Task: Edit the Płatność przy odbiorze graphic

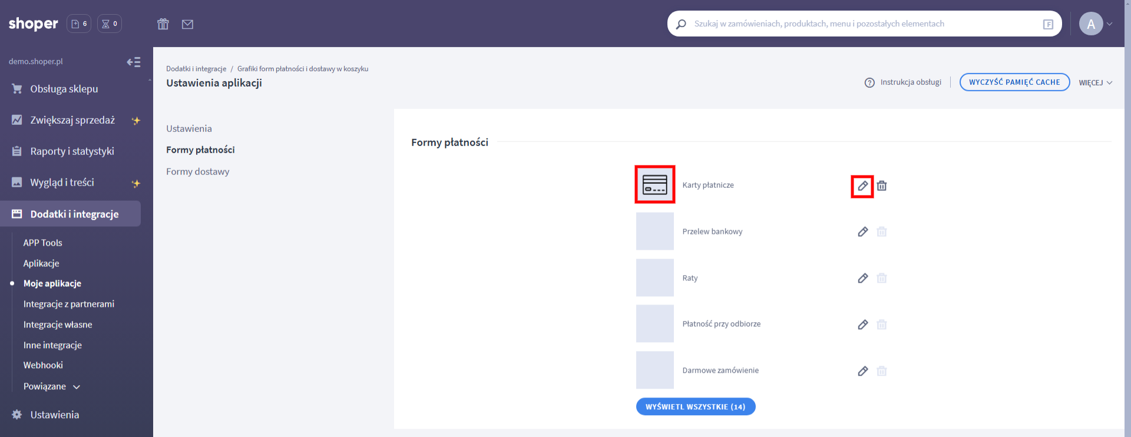Action: 862,325
